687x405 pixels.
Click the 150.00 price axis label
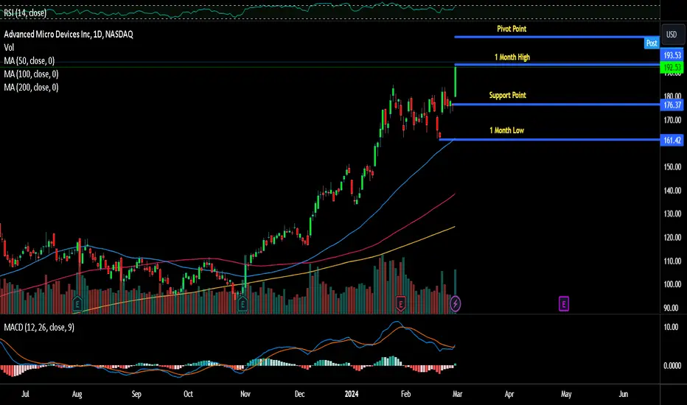click(x=672, y=167)
